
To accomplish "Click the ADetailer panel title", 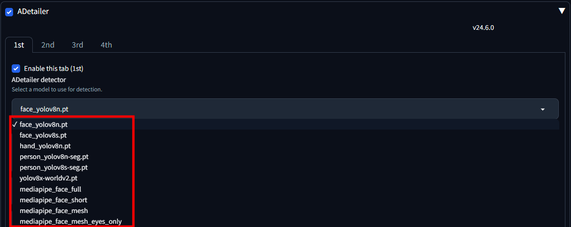I will point(33,12).
